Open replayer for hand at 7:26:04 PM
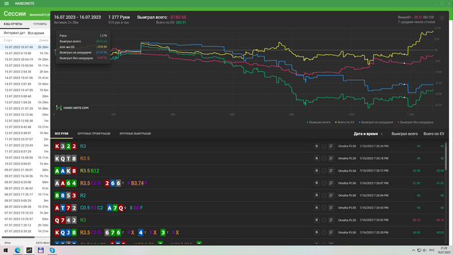The image size is (453, 255). coord(316,195)
